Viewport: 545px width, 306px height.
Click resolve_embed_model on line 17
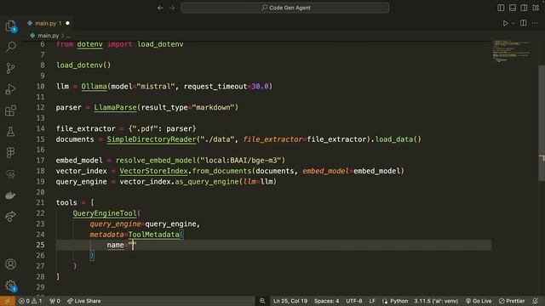pyautogui.click(x=156, y=161)
